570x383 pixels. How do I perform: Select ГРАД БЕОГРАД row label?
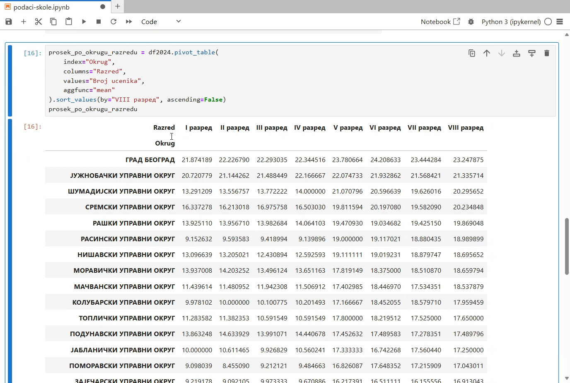pos(150,160)
